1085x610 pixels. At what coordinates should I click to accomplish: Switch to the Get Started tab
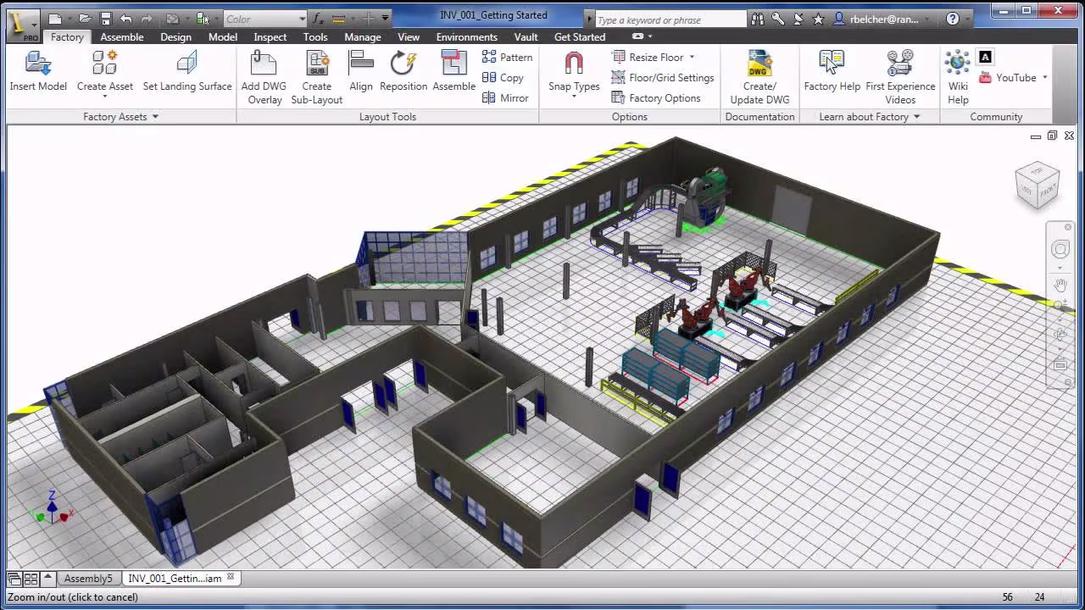pyautogui.click(x=580, y=37)
